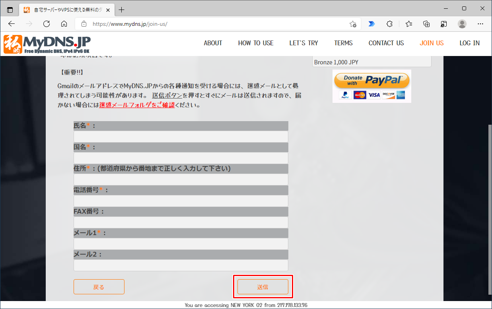This screenshot has height=309, width=492.
Task: Click the MyDNS.JP site logo
Action: click(47, 43)
